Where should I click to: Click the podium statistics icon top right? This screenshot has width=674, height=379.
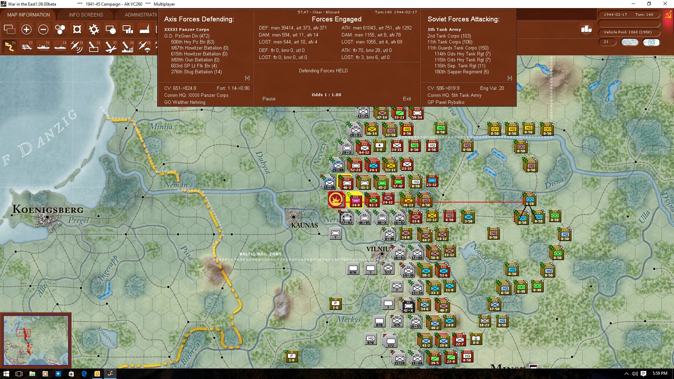pos(586,29)
